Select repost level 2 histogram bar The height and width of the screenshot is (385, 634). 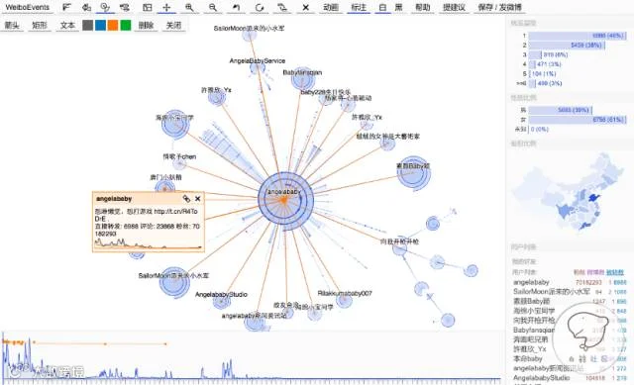tap(566, 45)
